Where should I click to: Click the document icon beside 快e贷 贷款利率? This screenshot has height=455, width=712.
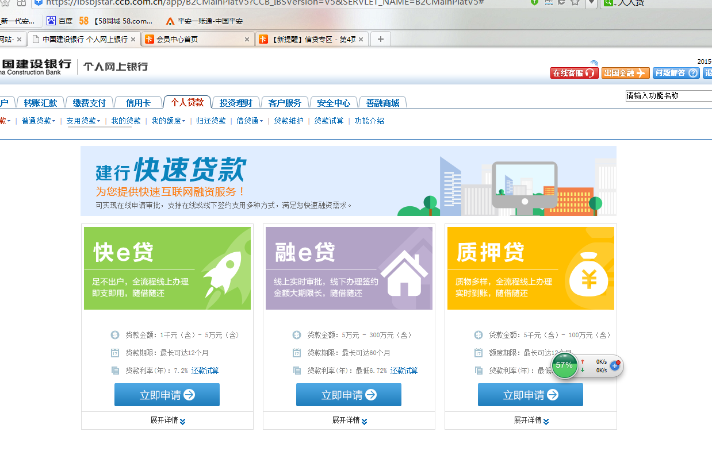(x=115, y=371)
